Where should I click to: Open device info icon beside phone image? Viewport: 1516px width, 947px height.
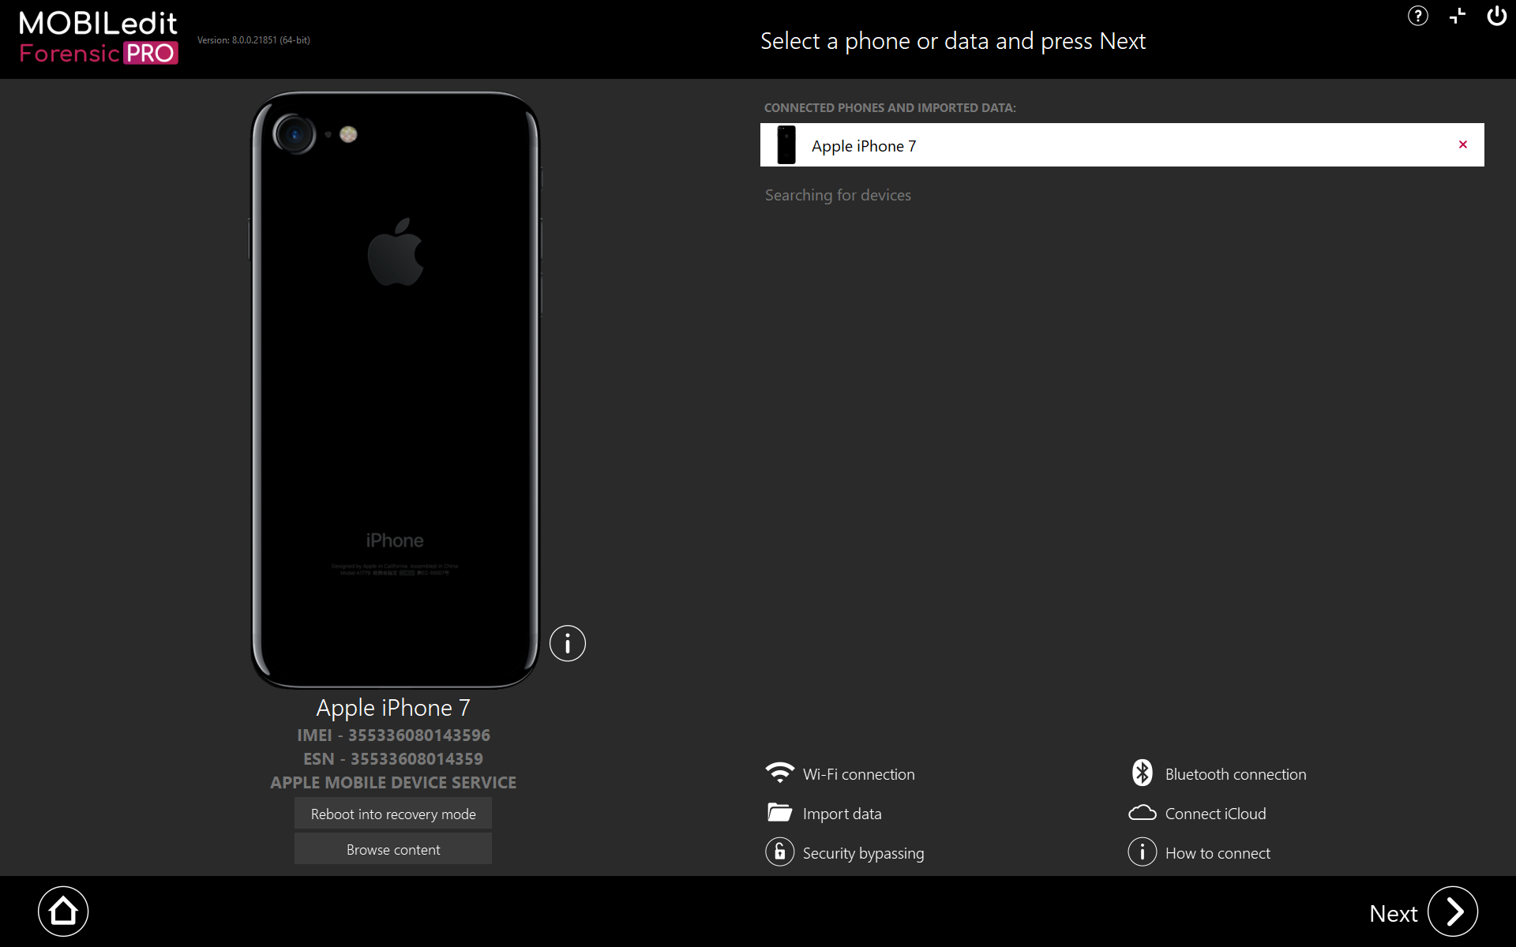pos(567,643)
